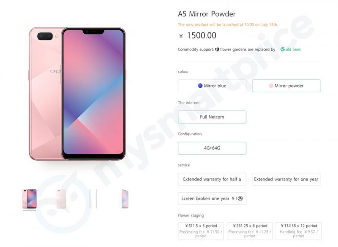Open the green old ones trade-in icon
This screenshot has width=338, height=247.
pyautogui.click(x=282, y=49)
